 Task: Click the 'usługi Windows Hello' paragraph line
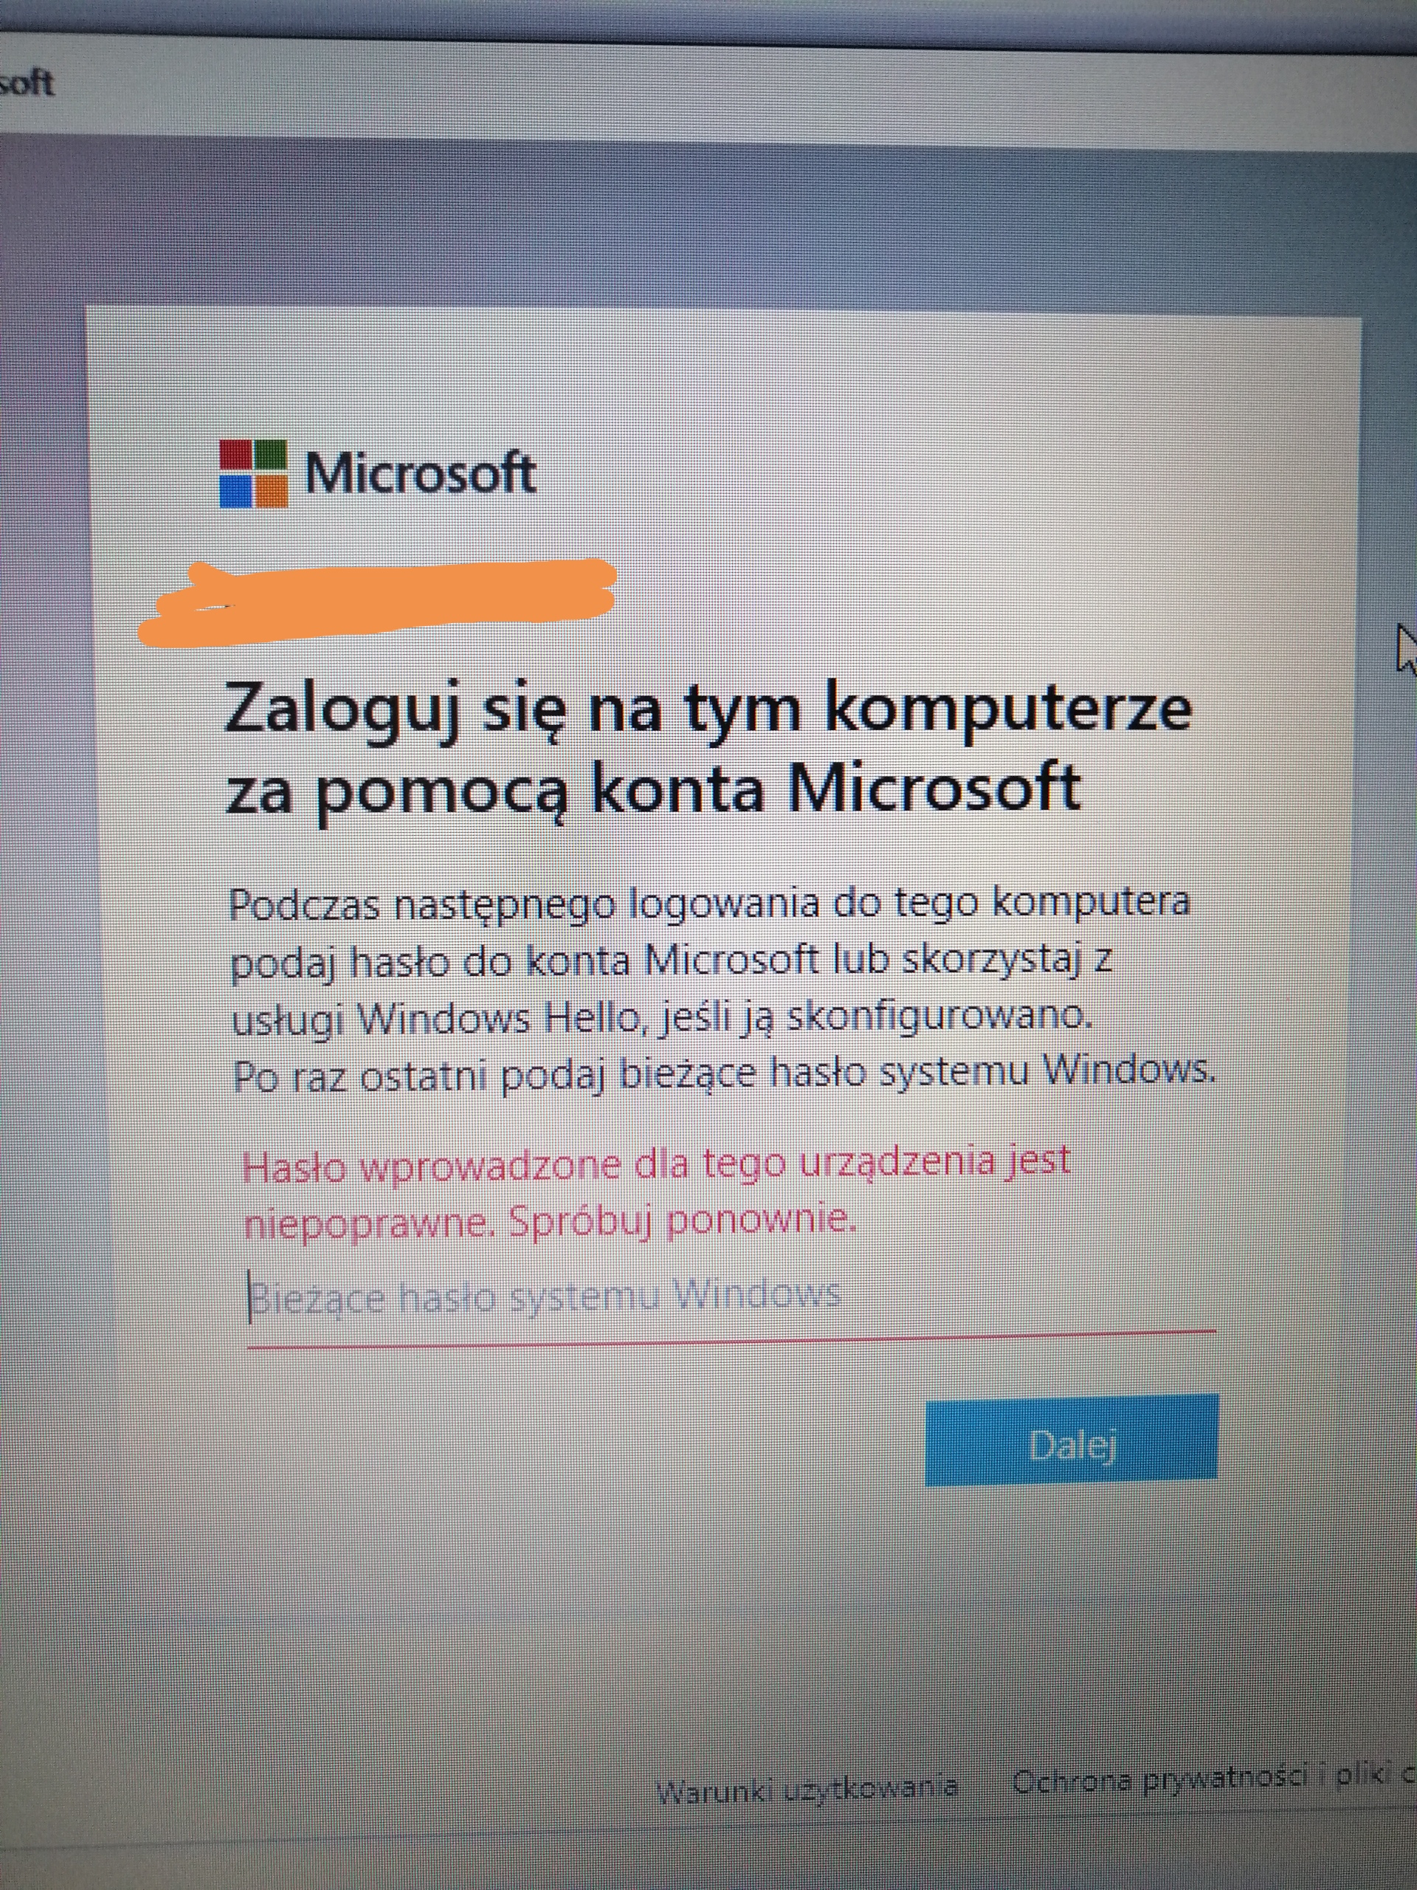click(x=662, y=1017)
